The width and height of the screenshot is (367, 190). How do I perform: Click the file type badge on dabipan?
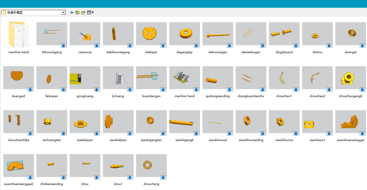click(x=163, y=46)
